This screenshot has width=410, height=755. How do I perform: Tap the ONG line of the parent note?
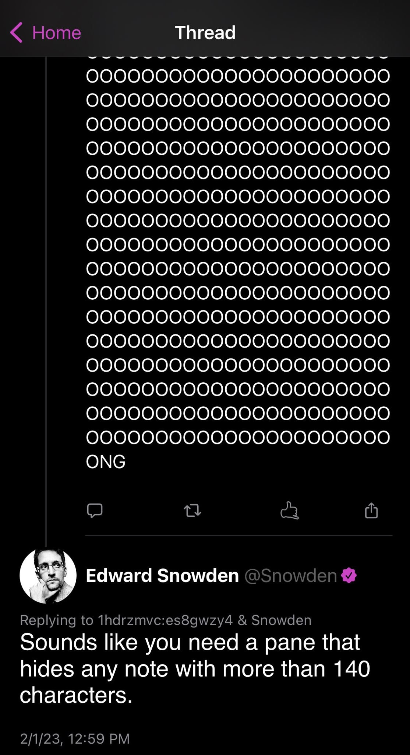(106, 462)
